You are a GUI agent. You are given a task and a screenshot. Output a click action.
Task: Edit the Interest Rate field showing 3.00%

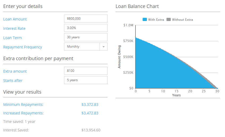(86, 28)
